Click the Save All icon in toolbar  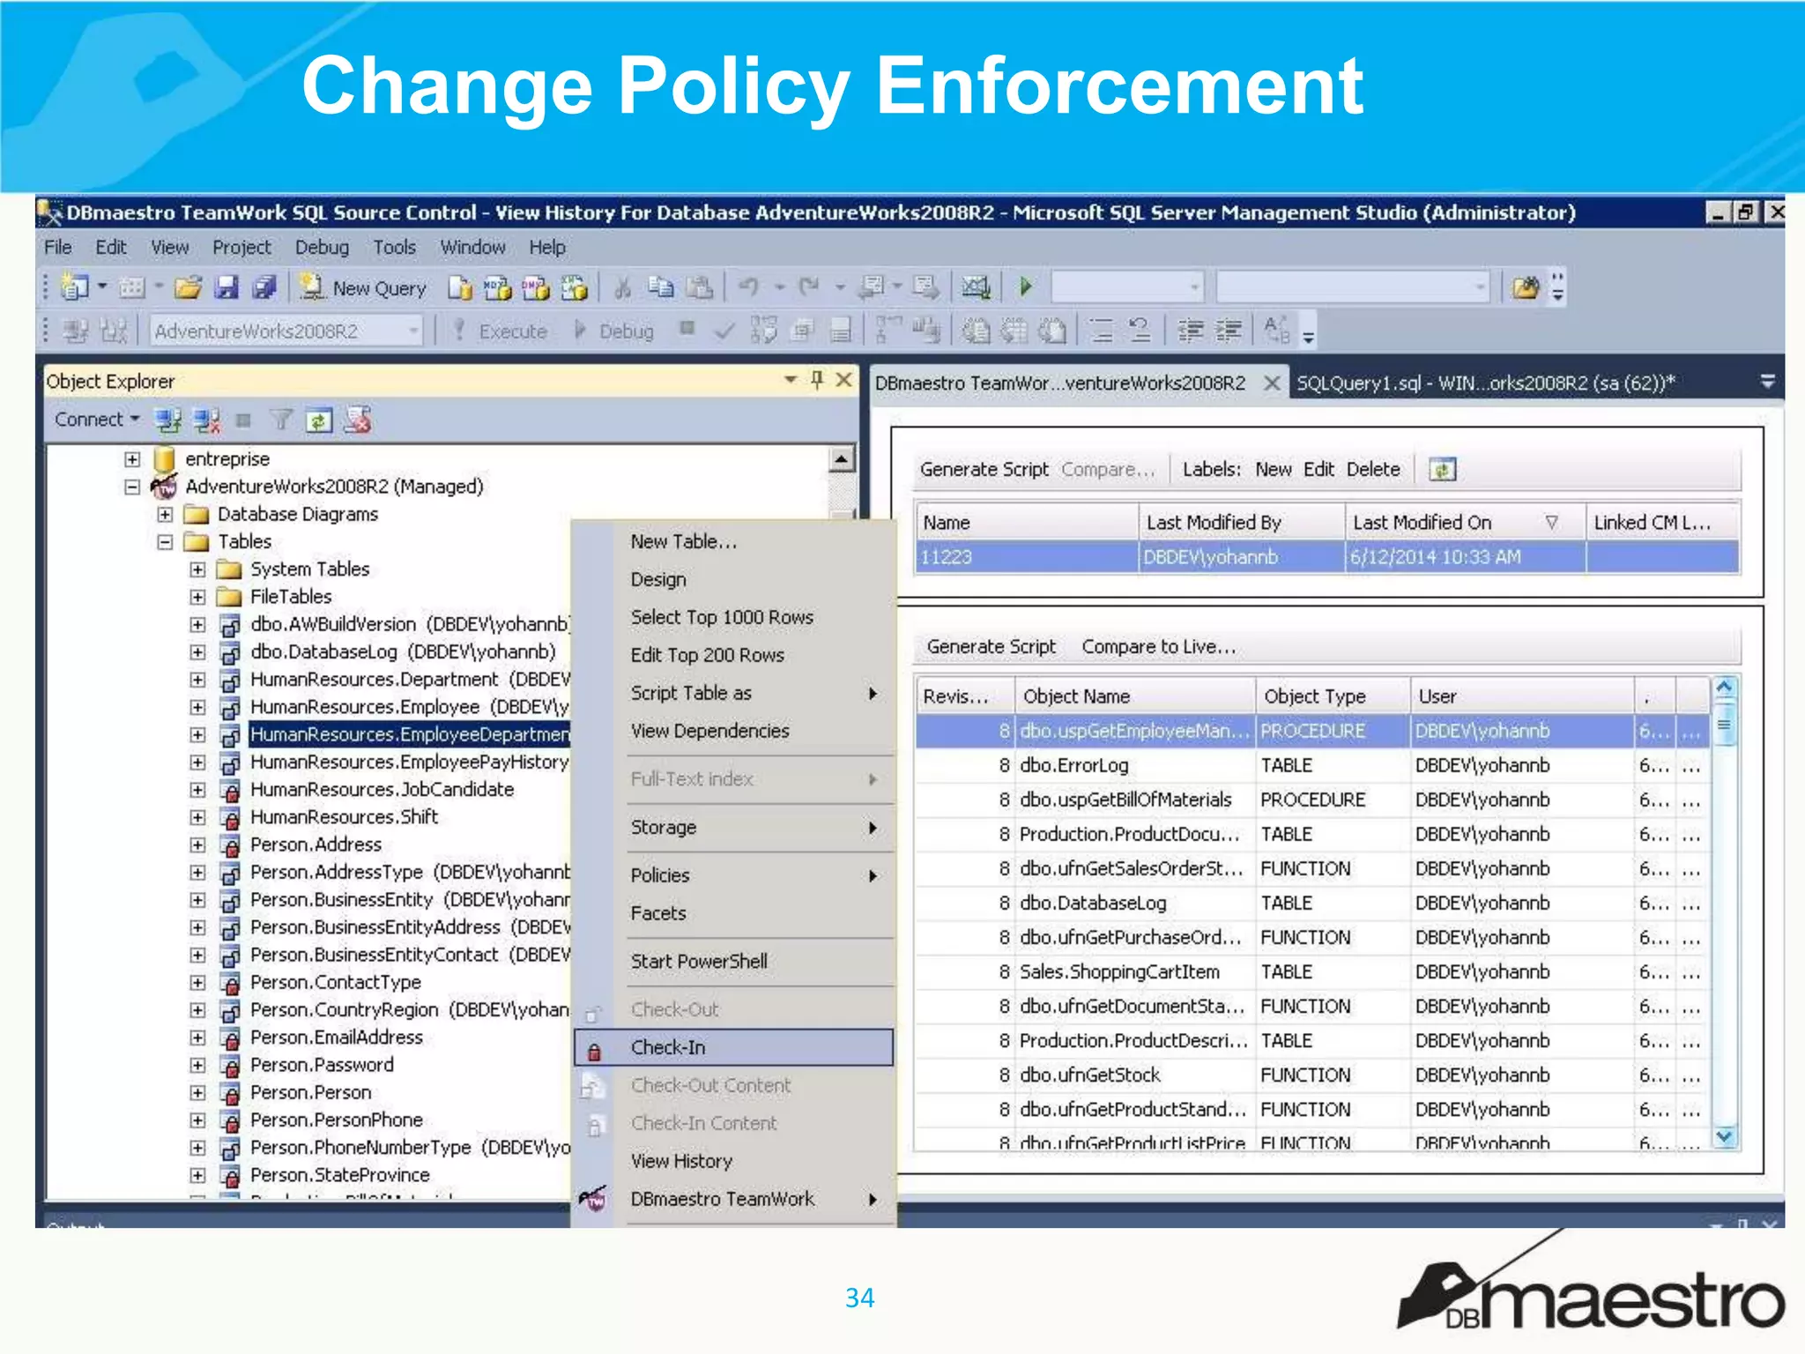265,287
